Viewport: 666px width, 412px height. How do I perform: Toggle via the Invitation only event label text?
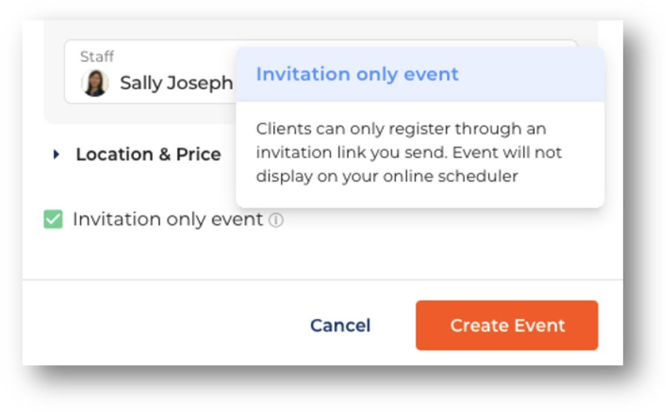point(168,219)
